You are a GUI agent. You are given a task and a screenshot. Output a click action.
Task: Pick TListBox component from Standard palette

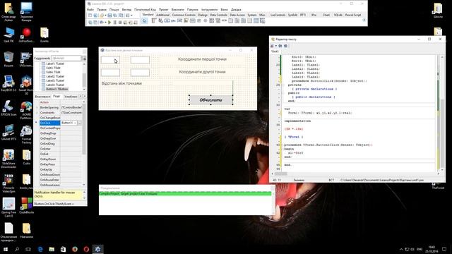[x=212, y=20]
